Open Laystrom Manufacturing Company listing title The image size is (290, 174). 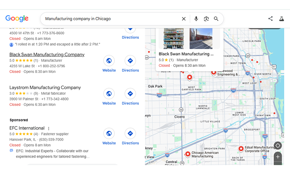pos(45,87)
